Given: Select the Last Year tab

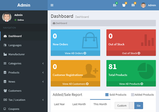Looking at the screenshot, I should tap(59, 104).
